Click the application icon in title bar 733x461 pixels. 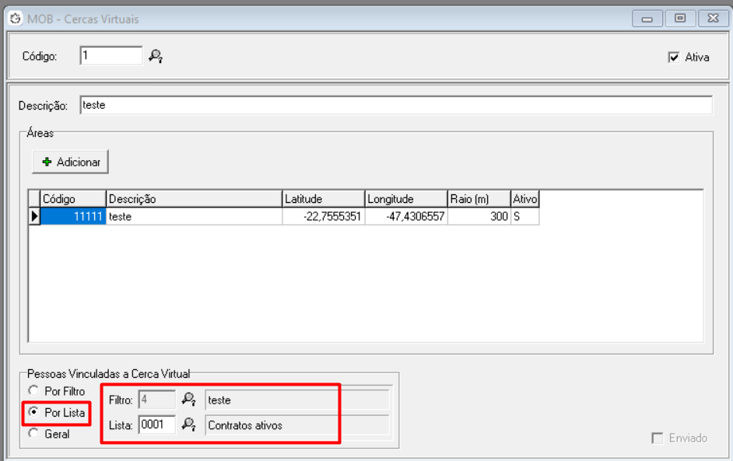15,19
